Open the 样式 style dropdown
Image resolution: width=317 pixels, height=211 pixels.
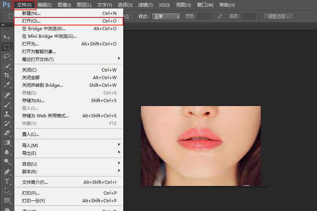pos(166,16)
